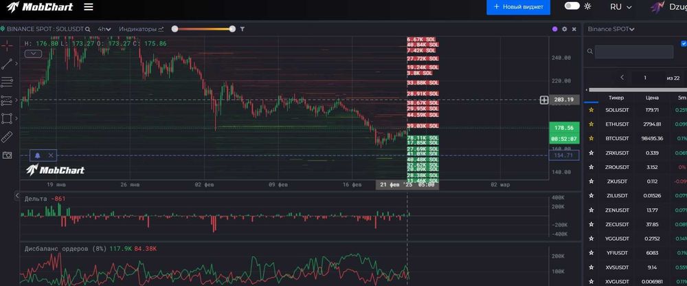Click the 154.71 alert price label
The width and height of the screenshot is (687, 286).
pyautogui.click(x=564, y=155)
